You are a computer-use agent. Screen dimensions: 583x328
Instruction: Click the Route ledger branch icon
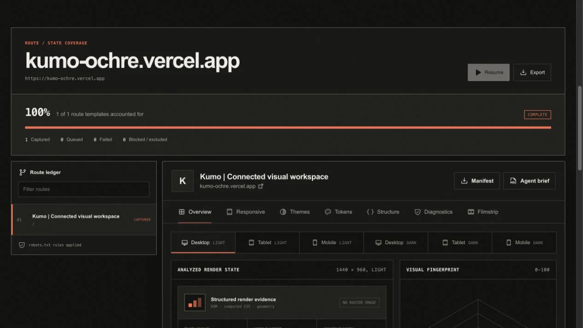(22, 172)
